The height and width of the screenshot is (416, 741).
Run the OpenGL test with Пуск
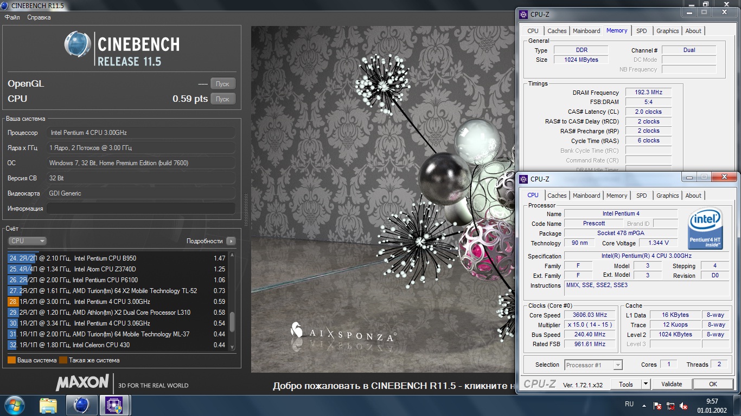(223, 83)
